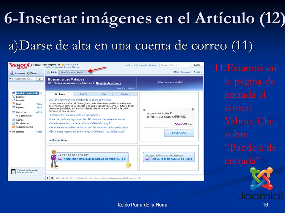This screenshot has height=213, width=285.
Task: Click Añadir next to Mis carpetas
Action: 39,132
